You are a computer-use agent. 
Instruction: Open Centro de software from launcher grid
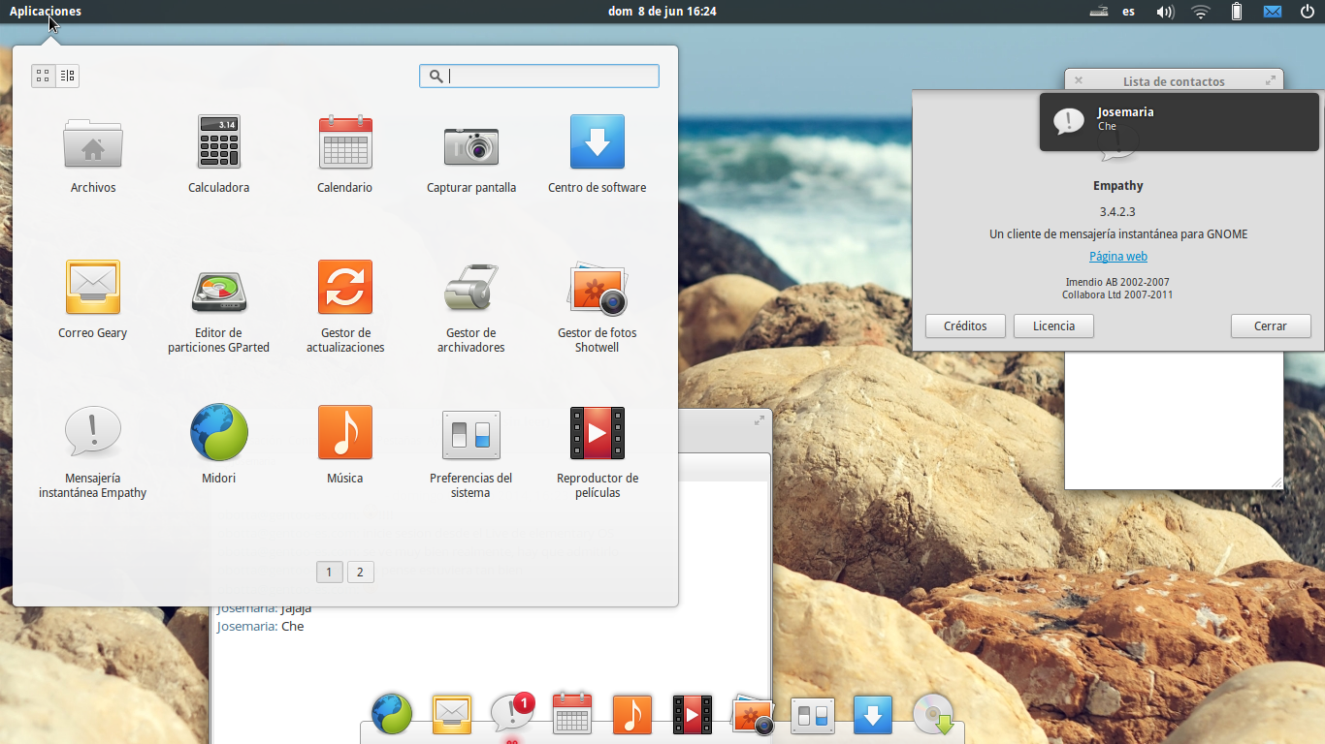tap(598, 155)
